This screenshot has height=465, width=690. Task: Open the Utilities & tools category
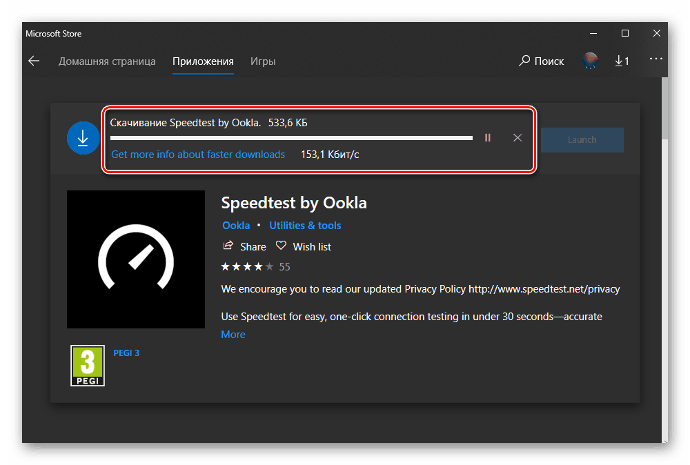click(305, 226)
